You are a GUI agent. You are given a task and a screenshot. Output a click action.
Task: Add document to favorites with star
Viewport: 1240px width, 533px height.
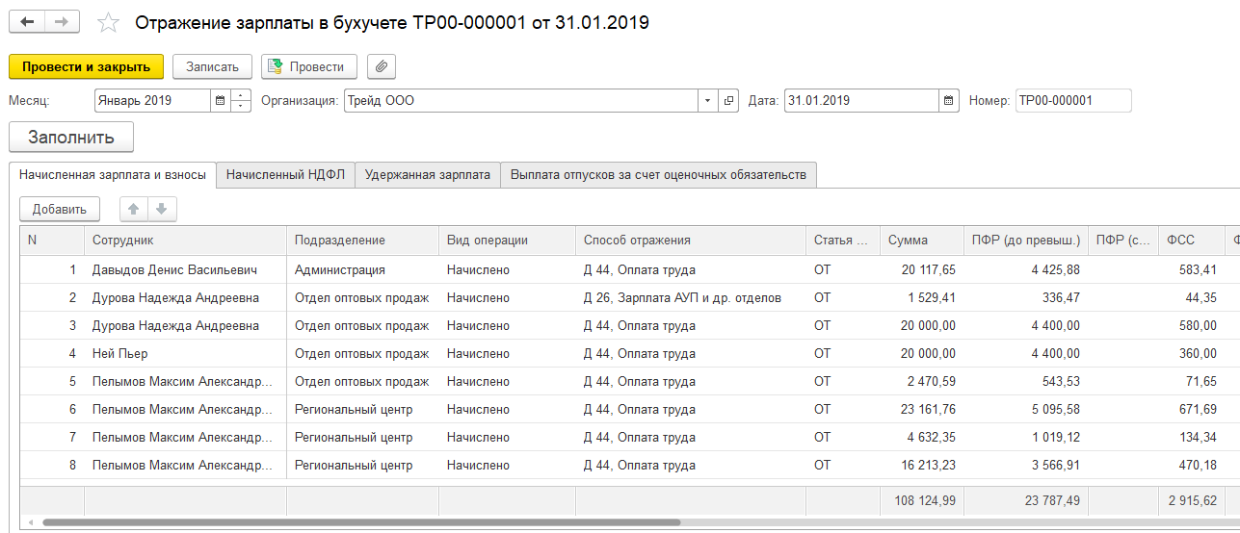(x=110, y=23)
